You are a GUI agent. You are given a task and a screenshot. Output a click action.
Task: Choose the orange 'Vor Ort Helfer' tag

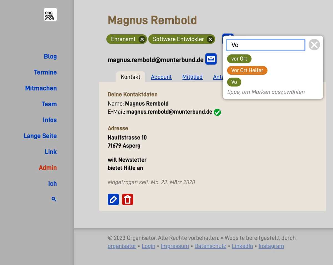(247, 70)
